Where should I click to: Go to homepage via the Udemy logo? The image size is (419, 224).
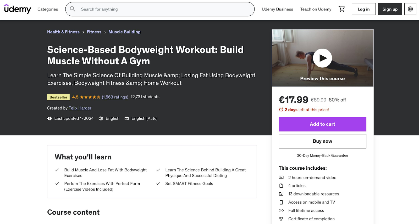pos(17,9)
